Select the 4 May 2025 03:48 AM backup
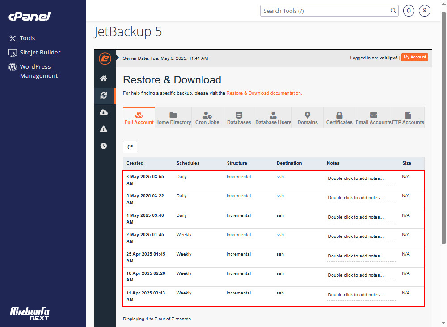 click(x=274, y=219)
